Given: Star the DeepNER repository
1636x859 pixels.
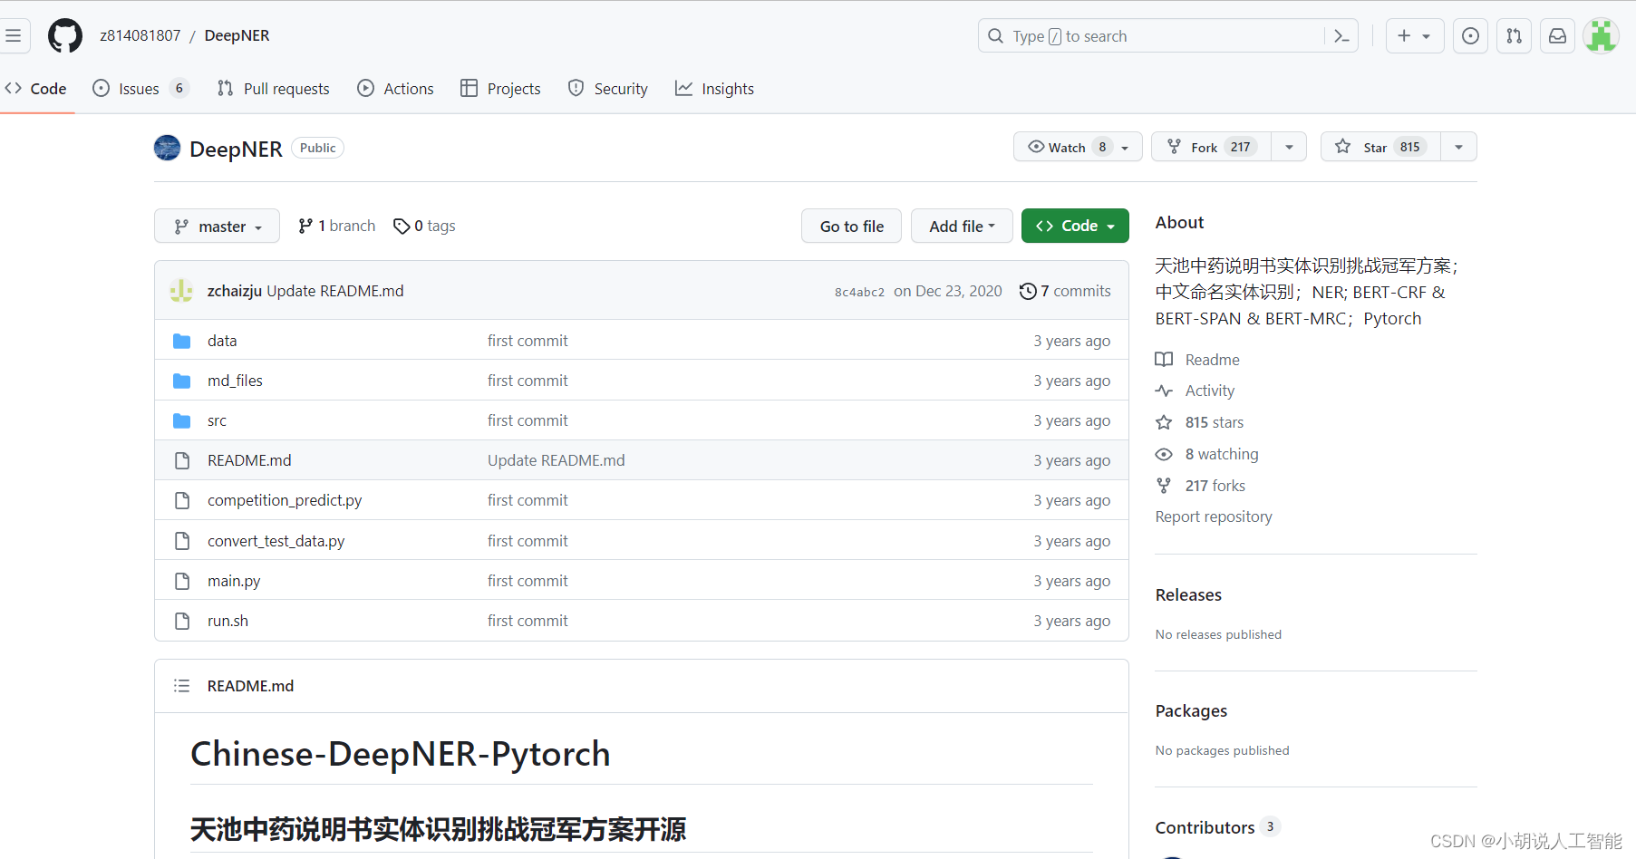Looking at the screenshot, I should coord(1380,147).
